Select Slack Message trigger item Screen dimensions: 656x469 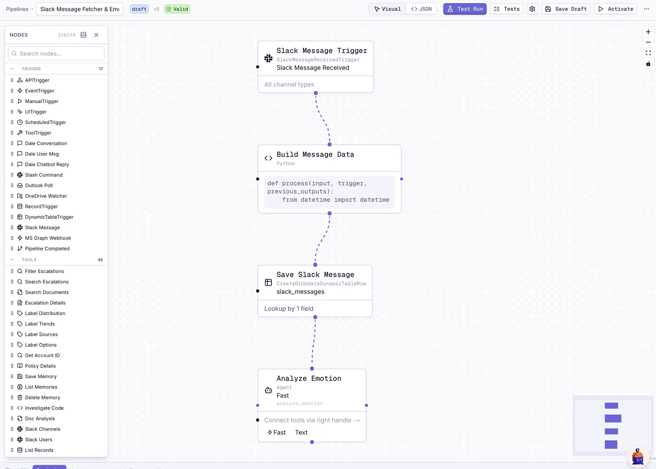coord(57,228)
